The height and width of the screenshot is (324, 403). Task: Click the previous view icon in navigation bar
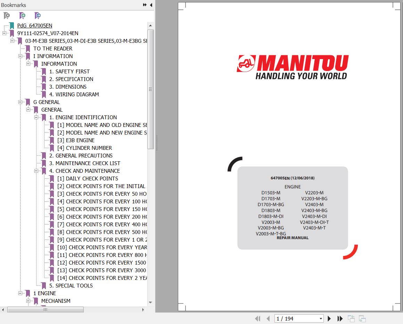pos(351,318)
